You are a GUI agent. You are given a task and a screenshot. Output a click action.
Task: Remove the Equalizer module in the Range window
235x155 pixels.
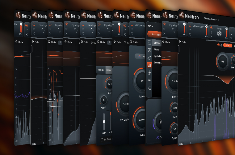(x=164, y=33)
